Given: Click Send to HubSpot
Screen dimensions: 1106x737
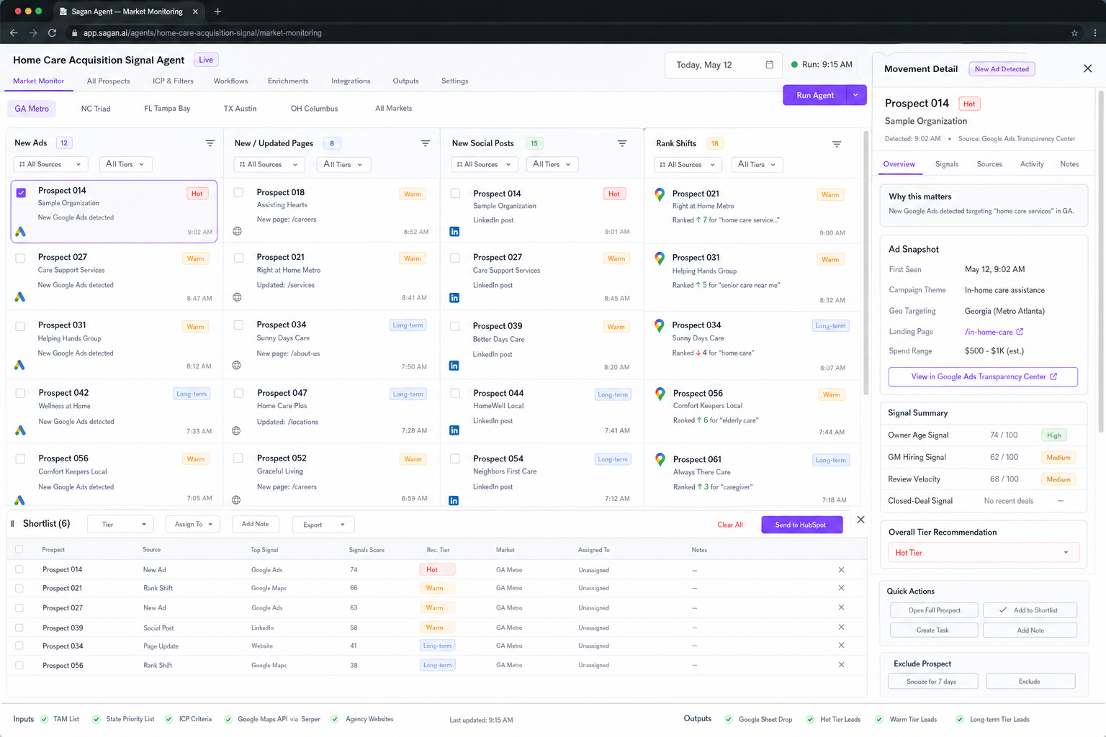Looking at the screenshot, I should (801, 525).
